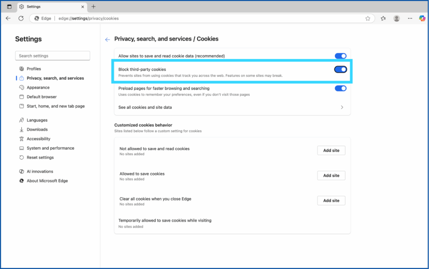Click the star icon in the address bar
Viewport: 429px width, 269px height.
click(x=367, y=18)
